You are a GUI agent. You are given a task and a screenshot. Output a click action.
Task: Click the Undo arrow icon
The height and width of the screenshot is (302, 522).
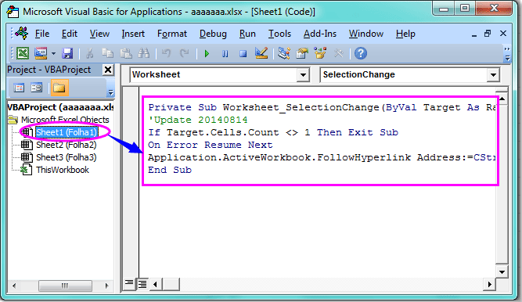tap(166, 53)
